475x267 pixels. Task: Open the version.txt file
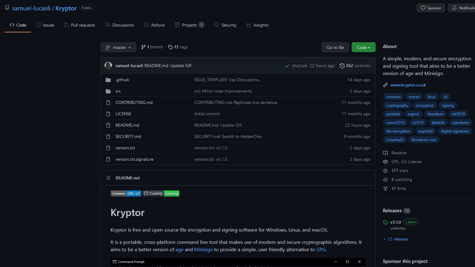[125, 148]
